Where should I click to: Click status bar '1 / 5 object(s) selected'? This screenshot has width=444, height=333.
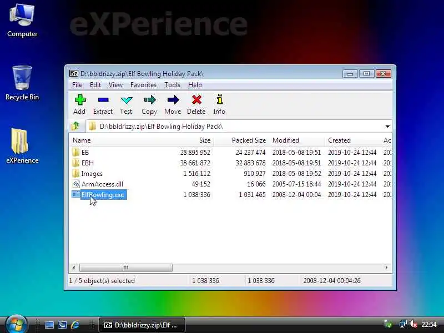click(102, 281)
